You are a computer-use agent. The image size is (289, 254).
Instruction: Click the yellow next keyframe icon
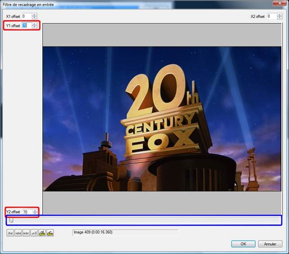click(50, 233)
